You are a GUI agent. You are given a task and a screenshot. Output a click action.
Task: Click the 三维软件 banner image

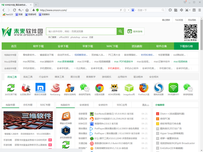click(x=28, y=120)
